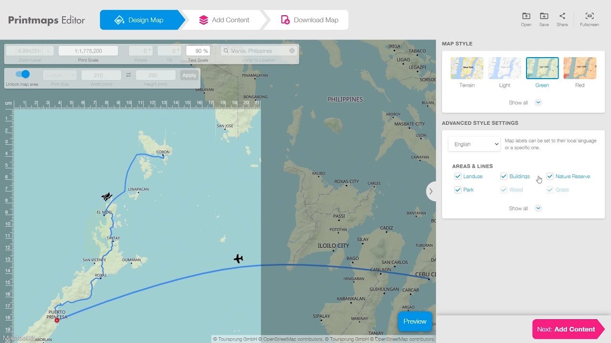The height and width of the screenshot is (343, 611).
Task: Save the map using Save icon
Action: [544, 20]
